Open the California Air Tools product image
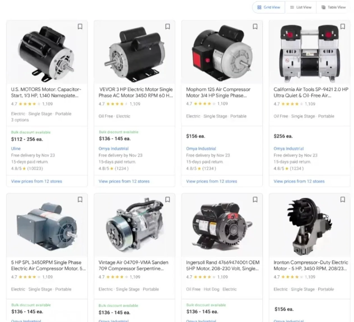The width and height of the screenshot is (354, 322). 309,52
